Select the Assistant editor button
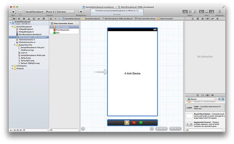234x144 pixels. [190, 12]
